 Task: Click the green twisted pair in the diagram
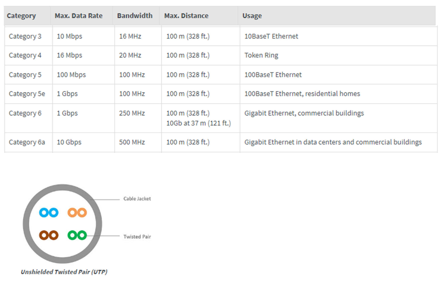(x=77, y=235)
